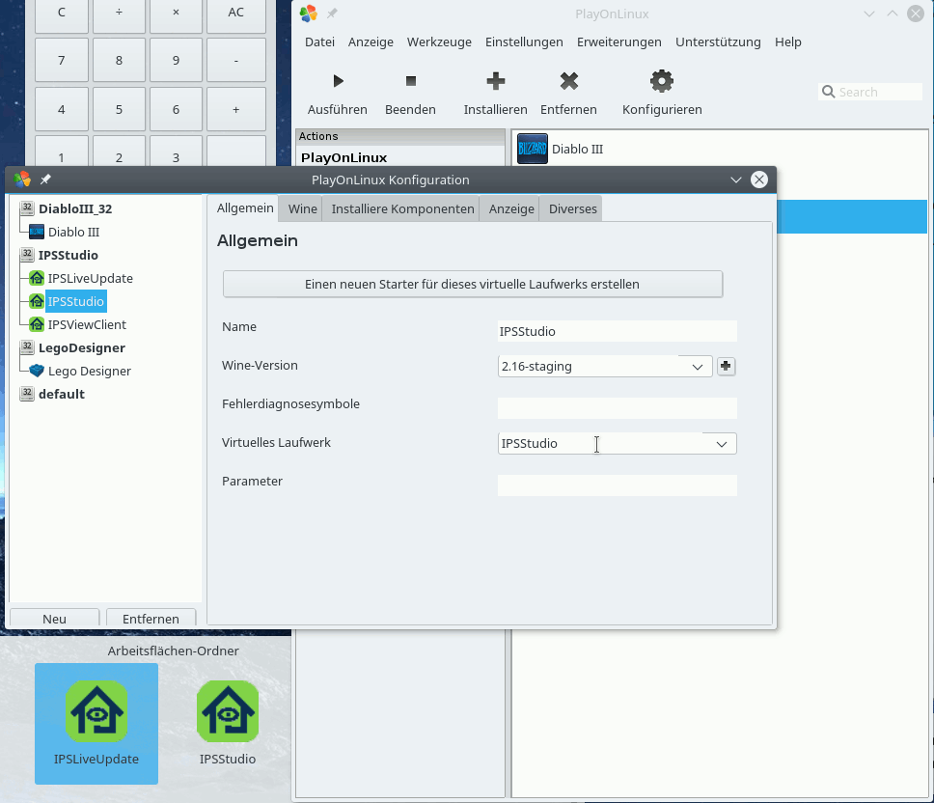Click the IPSStudio drive icon in tree

point(27,255)
